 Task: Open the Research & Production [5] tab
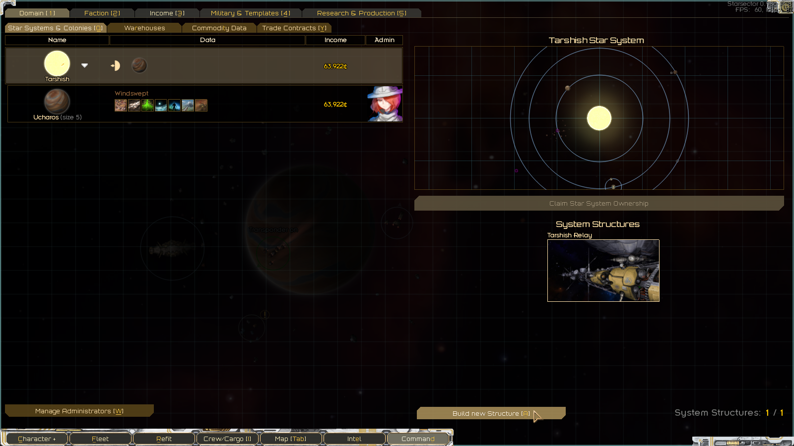coord(362,13)
